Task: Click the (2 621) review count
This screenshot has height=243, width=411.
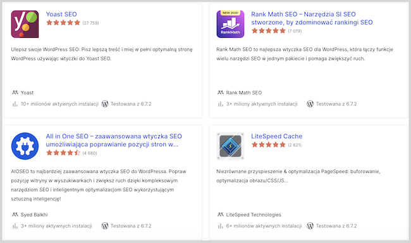Action: (295, 145)
